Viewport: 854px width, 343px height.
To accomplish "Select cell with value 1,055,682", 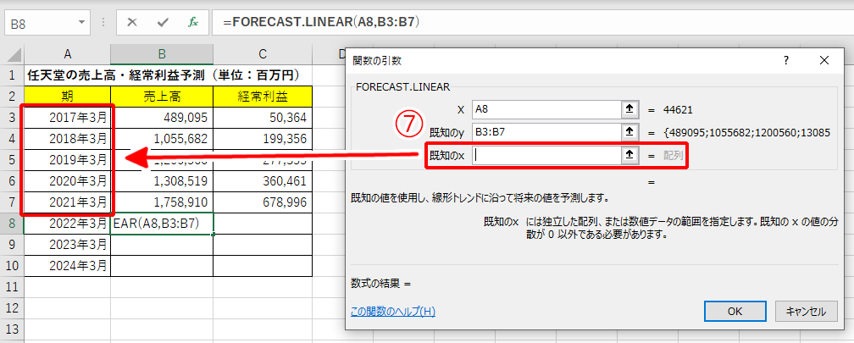I will (162, 138).
